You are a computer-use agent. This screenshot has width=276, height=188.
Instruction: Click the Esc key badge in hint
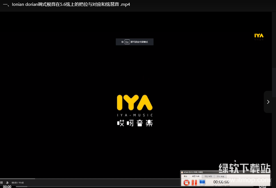[127, 42]
